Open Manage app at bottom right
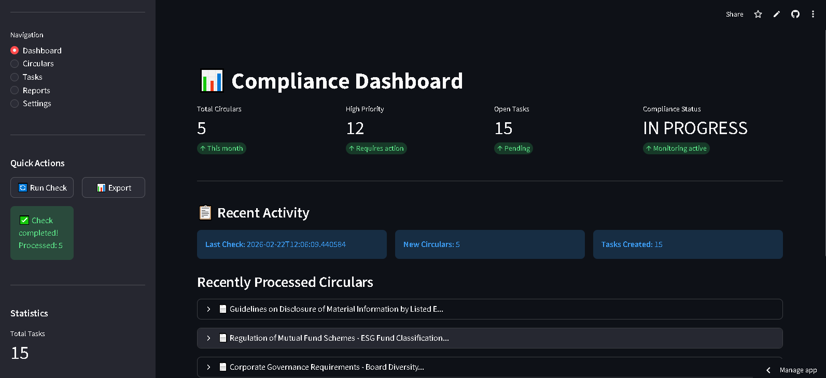Viewport: 826px width, 378px height. click(x=798, y=370)
